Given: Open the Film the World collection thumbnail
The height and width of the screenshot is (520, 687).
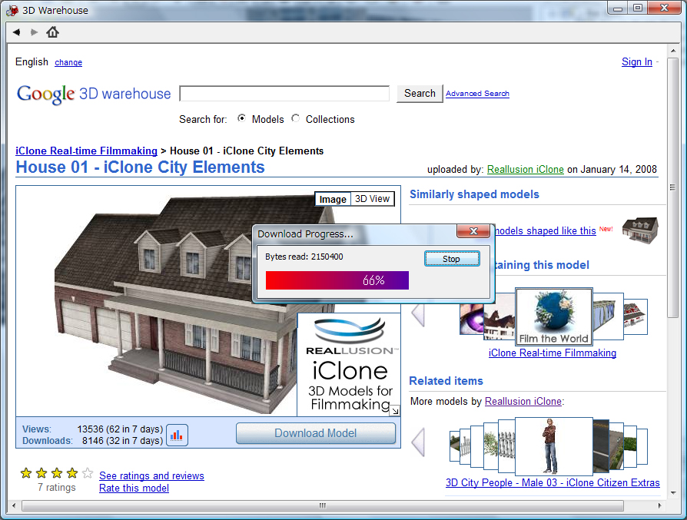Looking at the screenshot, I should (554, 316).
